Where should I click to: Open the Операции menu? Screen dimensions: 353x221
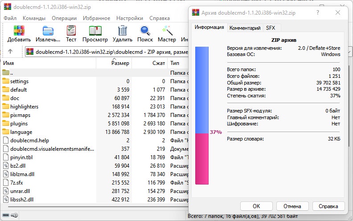[64, 18]
